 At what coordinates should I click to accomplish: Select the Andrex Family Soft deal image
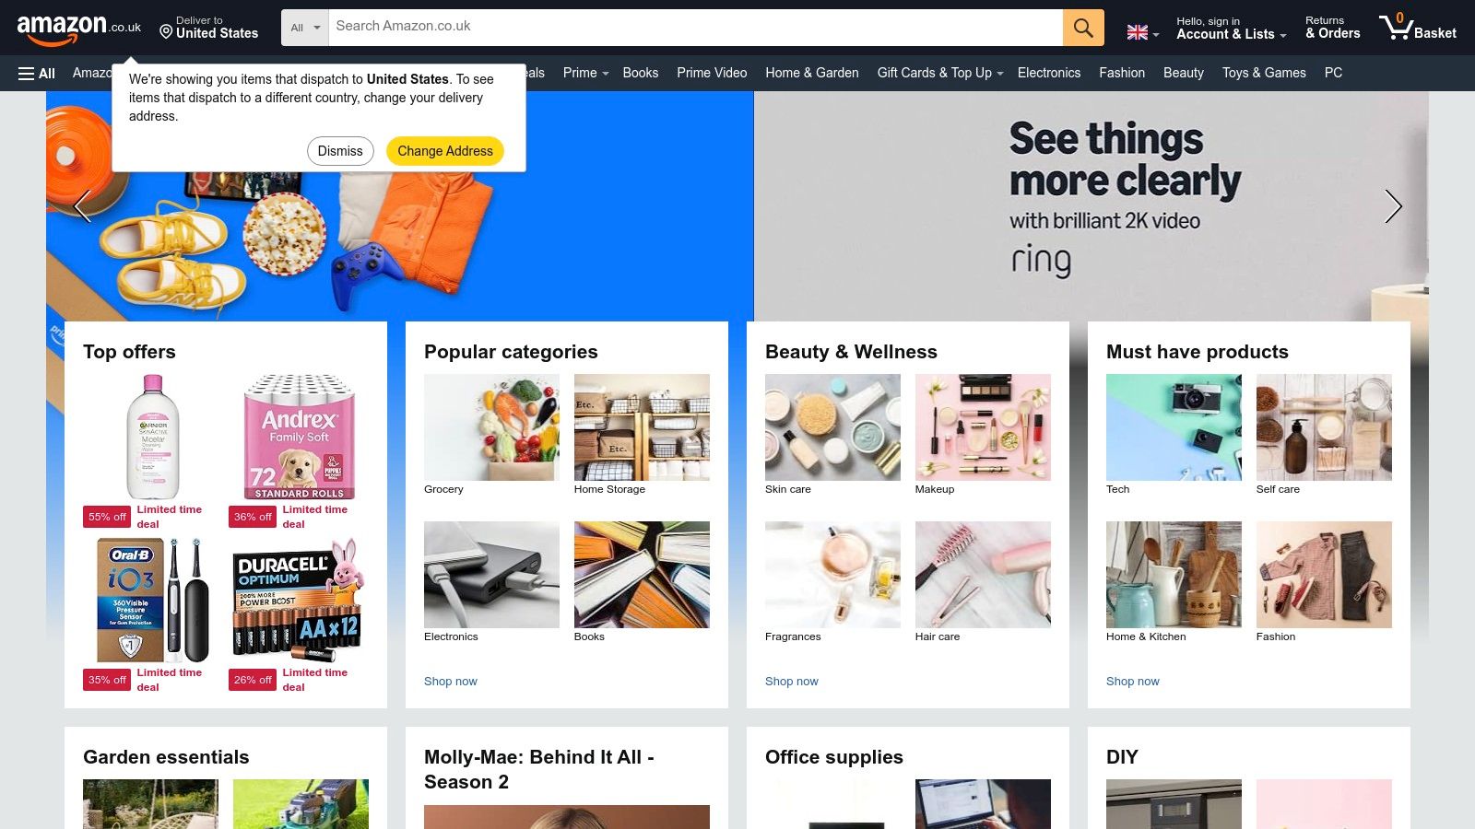point(300,437)
